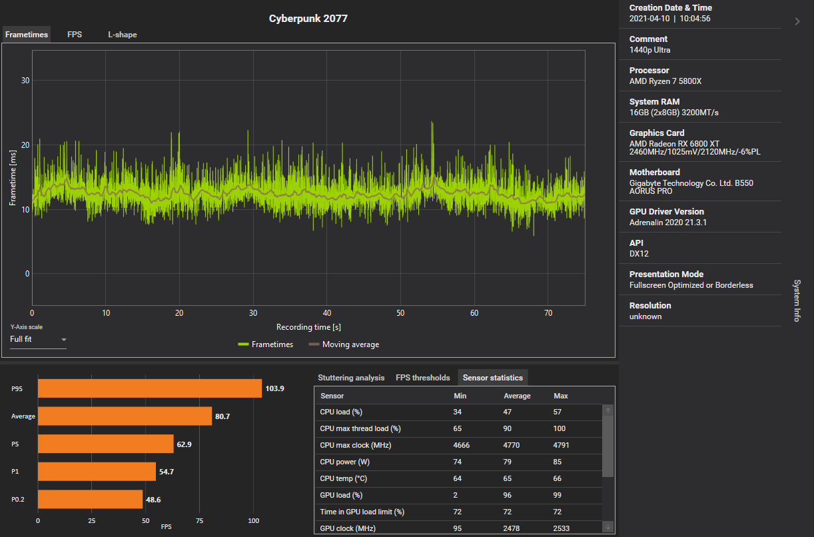Image resolution: width=814 pixels, height=537 pixels.
Task: Click the Resolution unknown value
Action: pyautogui.click(x=645, y=316)
